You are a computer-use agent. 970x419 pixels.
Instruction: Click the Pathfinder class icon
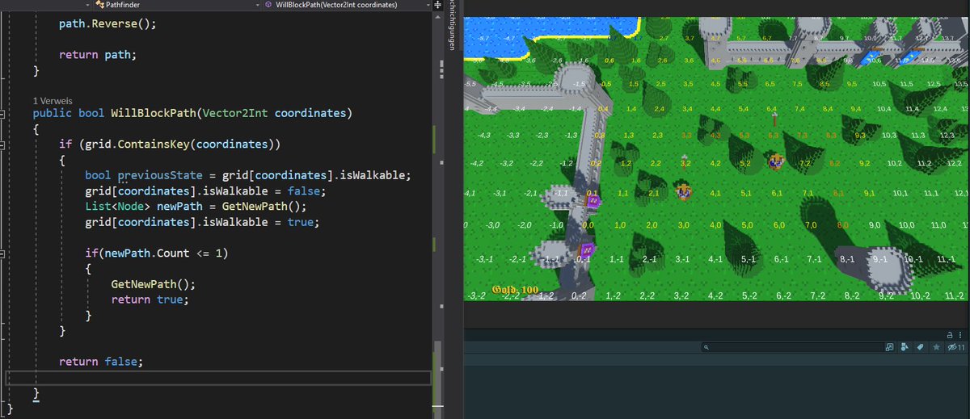99,5
